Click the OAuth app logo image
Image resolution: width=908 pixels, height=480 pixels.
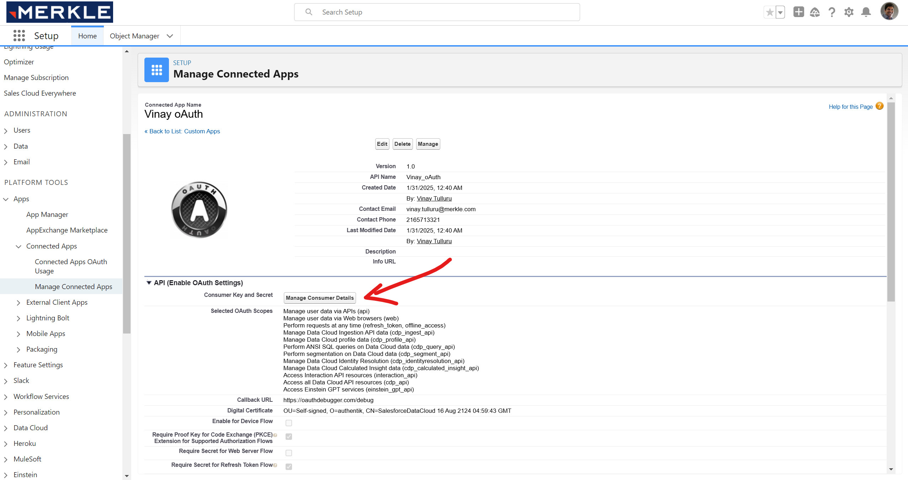[199, 210]
